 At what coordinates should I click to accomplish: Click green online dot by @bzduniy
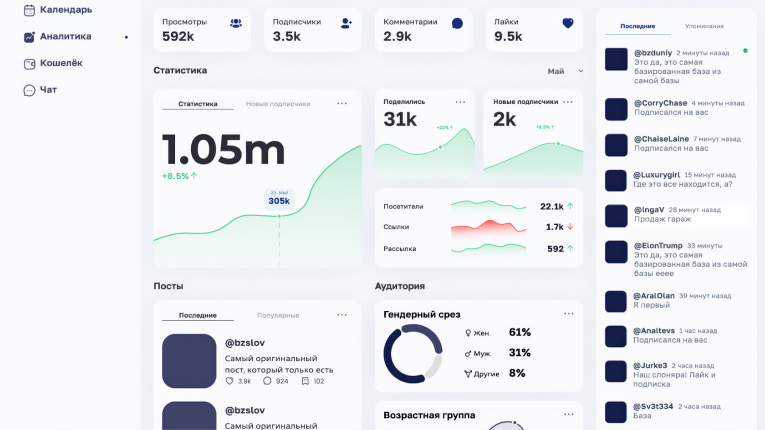[x=745, y=51]
